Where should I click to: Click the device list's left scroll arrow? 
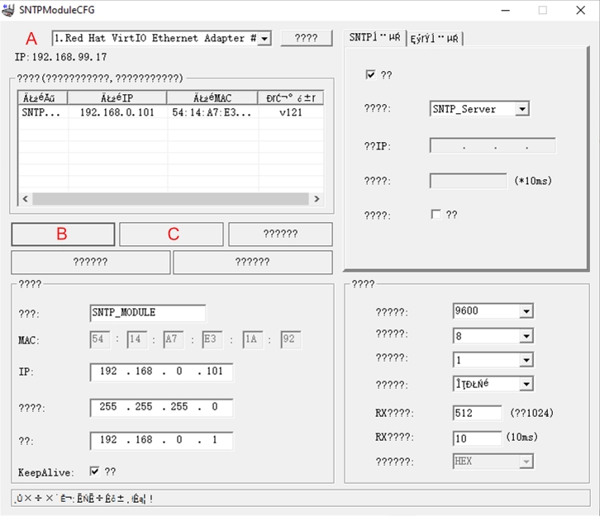point(26,199)
